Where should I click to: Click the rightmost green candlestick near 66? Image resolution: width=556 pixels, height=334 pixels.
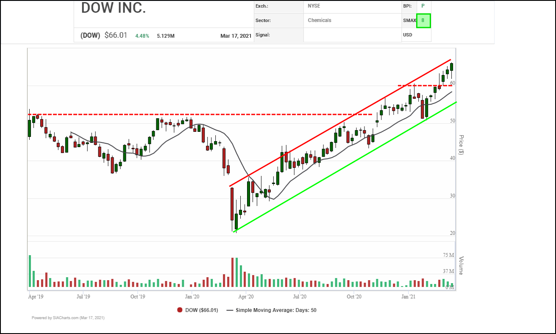[x=452, y=67]
